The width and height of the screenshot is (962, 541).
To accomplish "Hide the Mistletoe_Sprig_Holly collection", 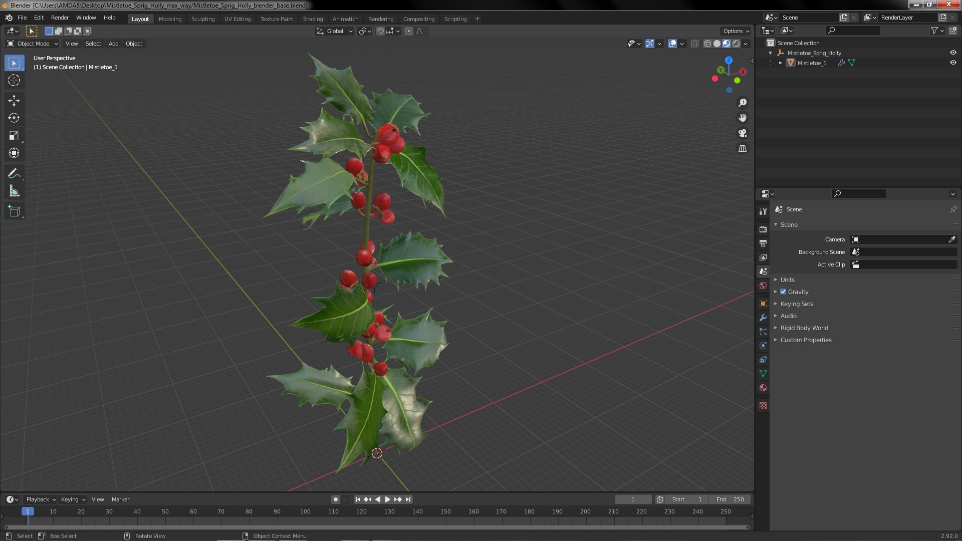I will click(x=953, y=53).
